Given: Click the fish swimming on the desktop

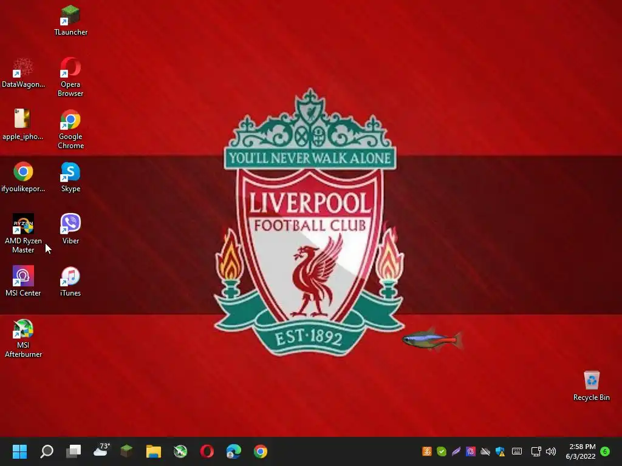Looking at the screenshot, I should click(432, 340).
